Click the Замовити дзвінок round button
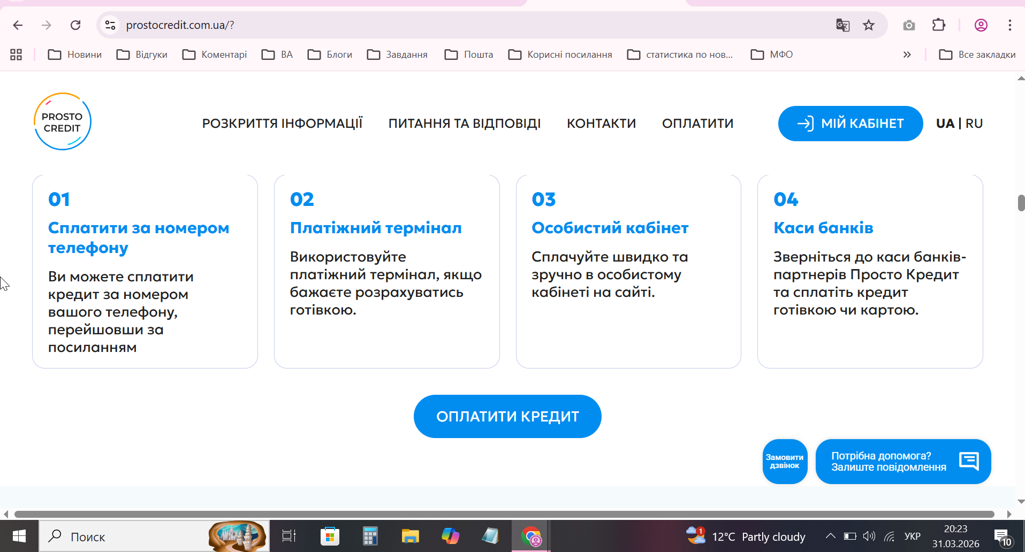The image size is (1025, 552). coord(785,461)
